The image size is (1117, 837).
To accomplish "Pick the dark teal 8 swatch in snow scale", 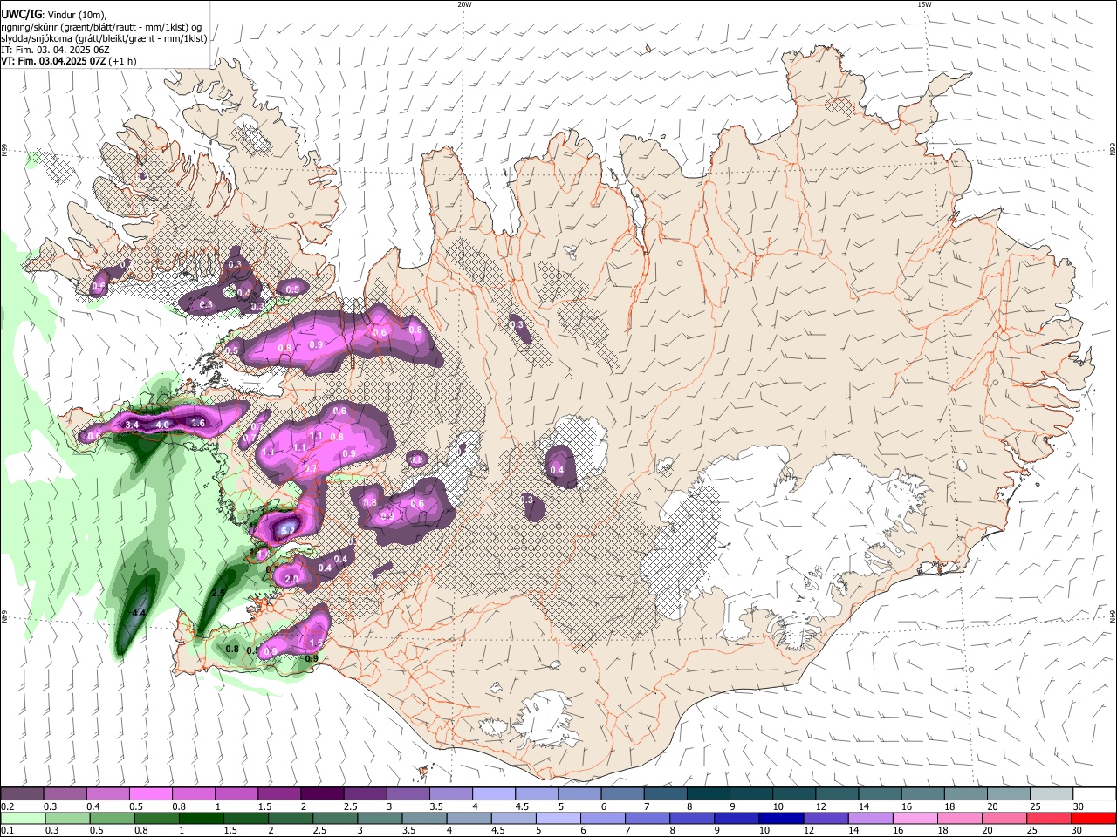I will pyautogui.click(x=708, y=794).
